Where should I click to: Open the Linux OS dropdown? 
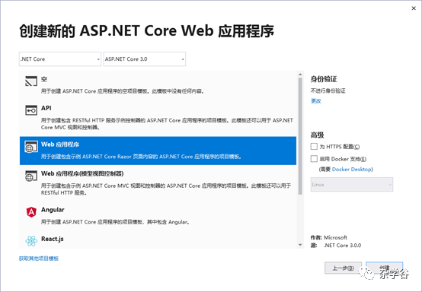[x=352, y=185]
